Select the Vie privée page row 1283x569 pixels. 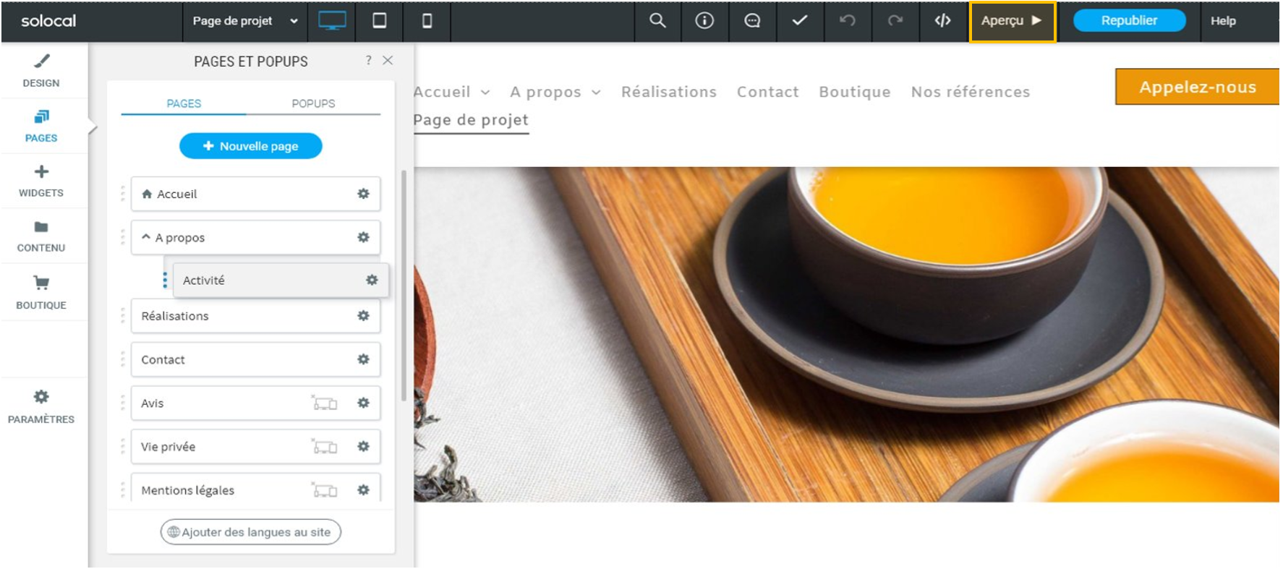click(255, 447)
